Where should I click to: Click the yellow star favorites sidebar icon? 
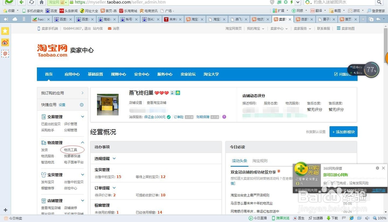5,31
